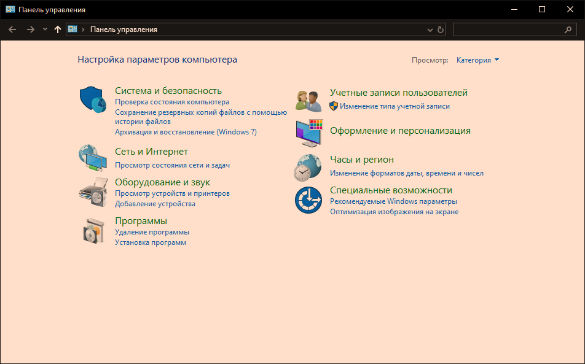Click Архивация и восстановление (Windows 7)
This screenshot has height=364, width=585.
coord(186,132)
